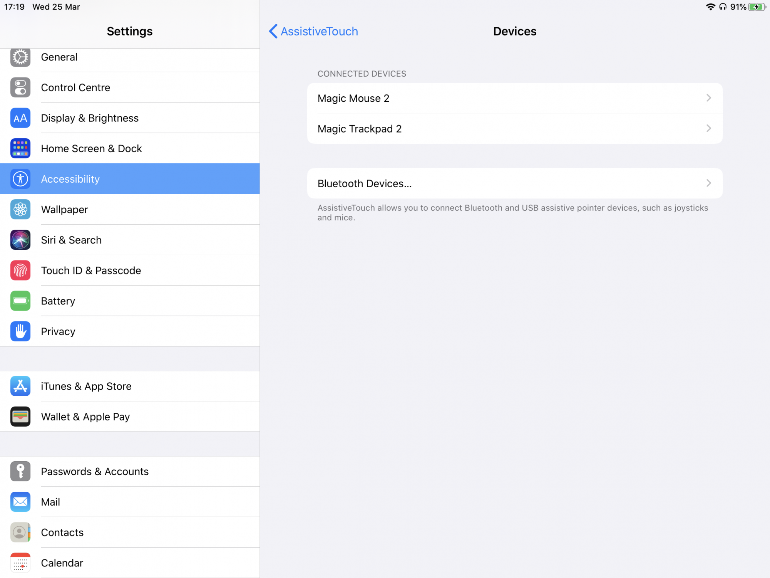Tap the General gear icon
The width and height of the screenshot is (770, 578).
tap(20, 57)
